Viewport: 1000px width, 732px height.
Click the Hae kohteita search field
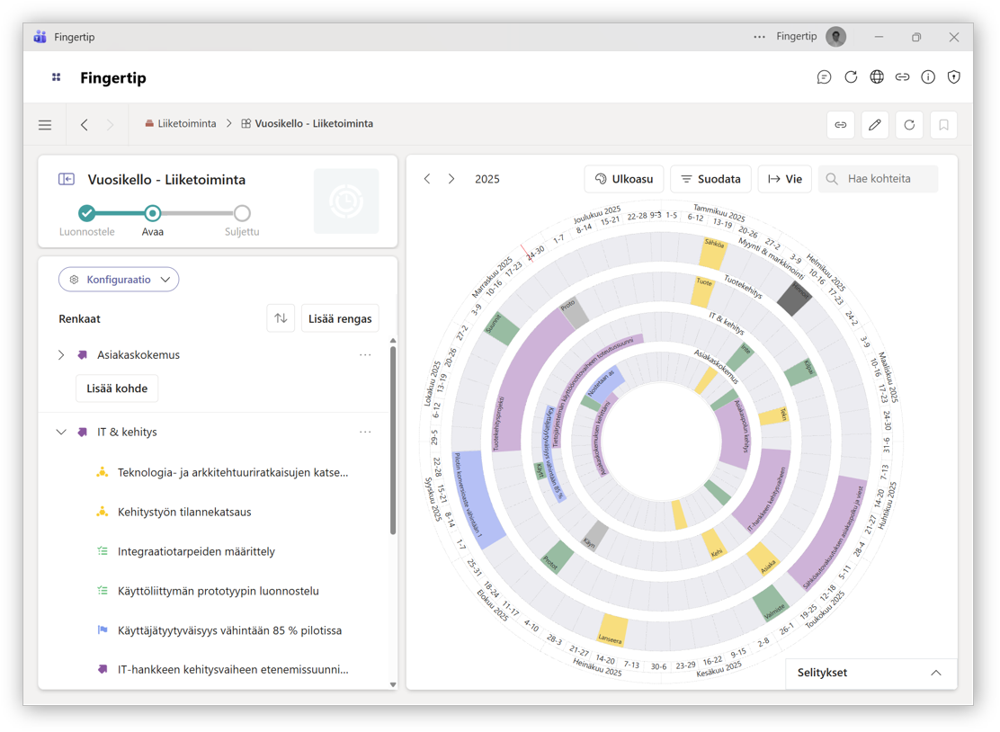888,179
